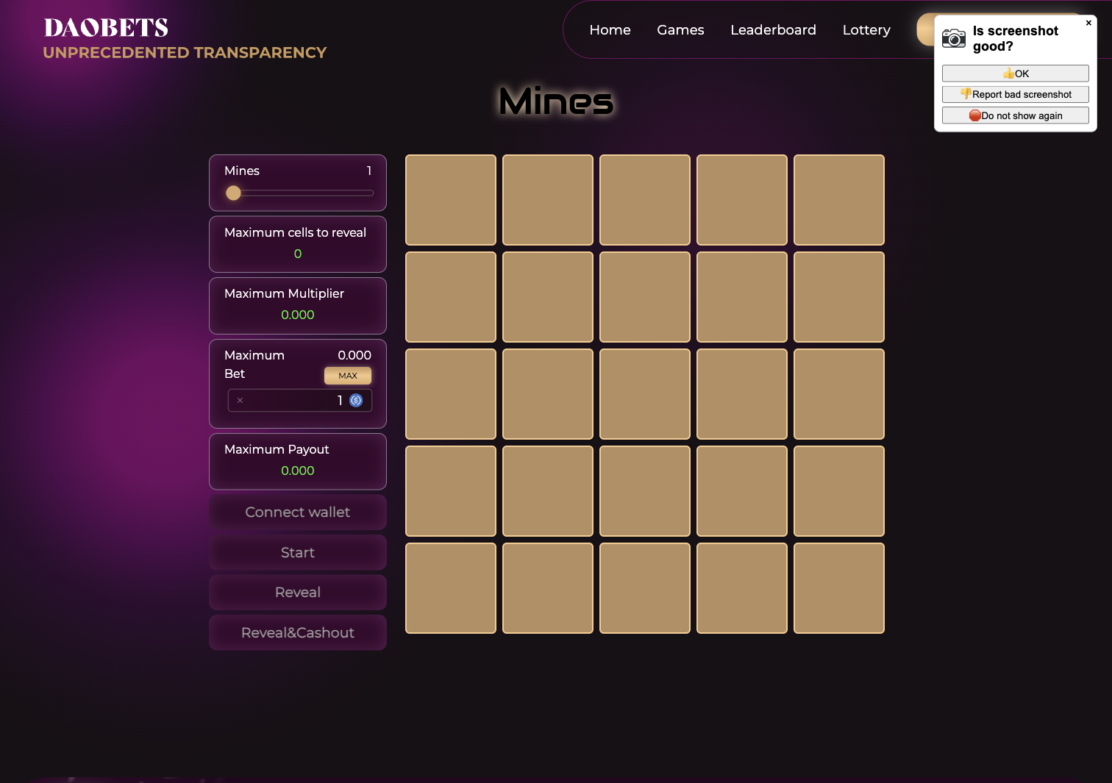Click the Connect wallet button
The height and width of the screenshot is (783, 1112).
click(298, 512)
